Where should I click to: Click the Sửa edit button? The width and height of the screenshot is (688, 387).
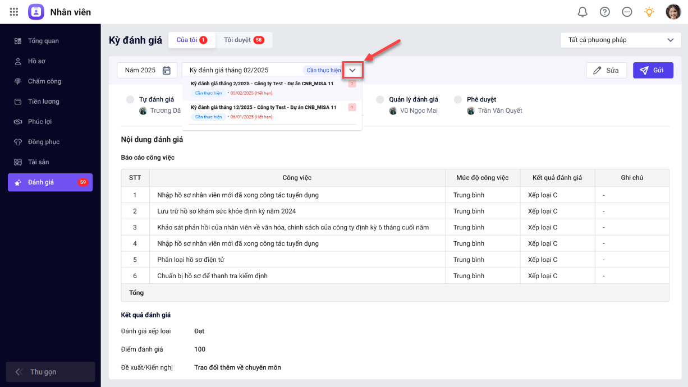coord(606,70)
